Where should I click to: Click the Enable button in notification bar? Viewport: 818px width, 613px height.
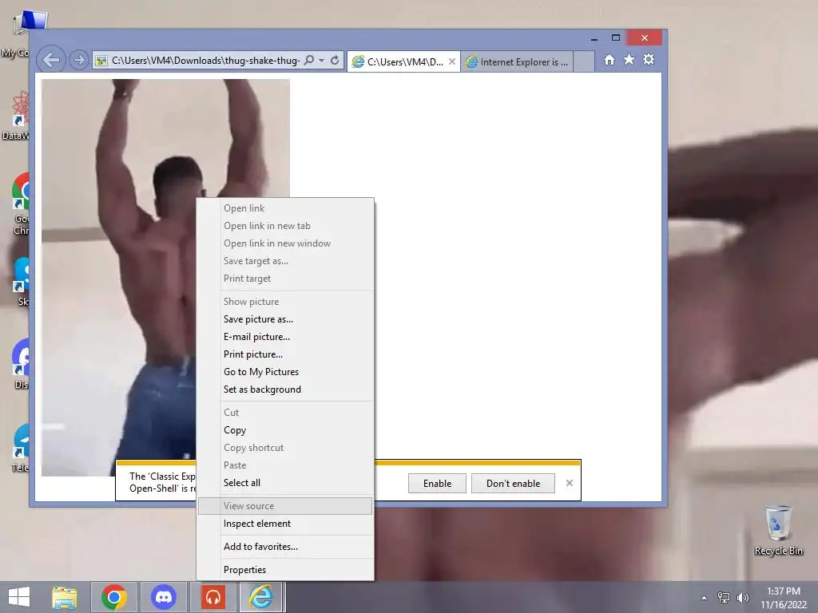pyautogui.click(x=437, y=483)
